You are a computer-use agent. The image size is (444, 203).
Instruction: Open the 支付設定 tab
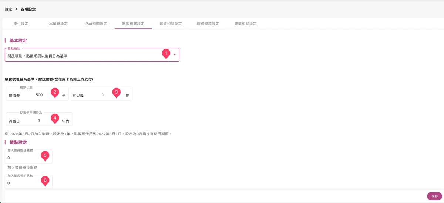[21, 24]
